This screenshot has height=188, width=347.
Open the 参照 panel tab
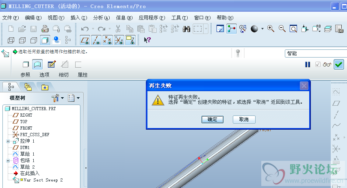[25, 75]
